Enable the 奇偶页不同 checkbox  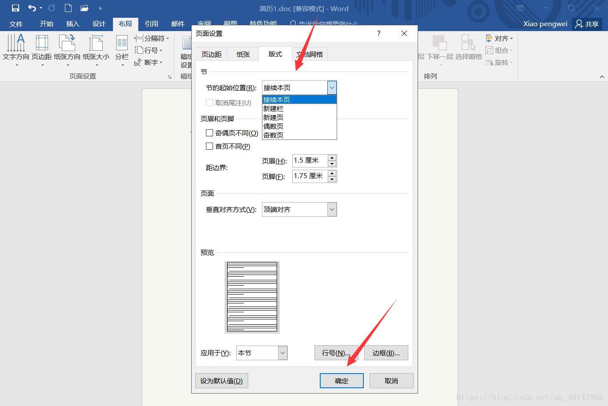tap(209, 133)
